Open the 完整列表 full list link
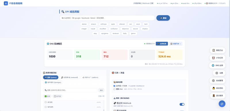 pyautogui.click(x=176, y=44)
